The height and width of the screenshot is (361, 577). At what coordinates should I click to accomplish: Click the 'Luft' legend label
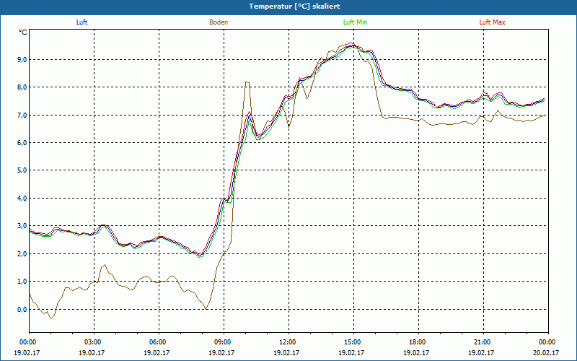[82, 22]
